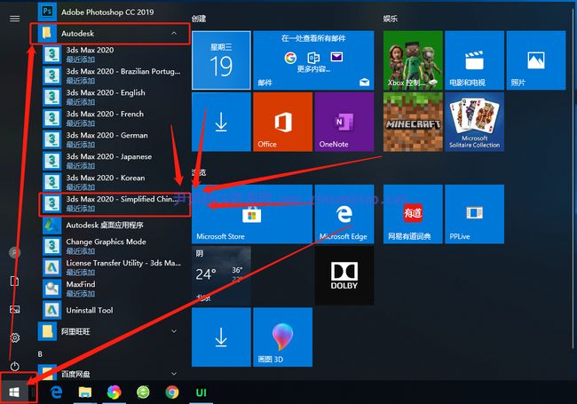Viewport: 577px width, 404px height.
Task: Open MaxFind from Autodesk folder
Action: 115,289
